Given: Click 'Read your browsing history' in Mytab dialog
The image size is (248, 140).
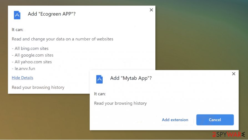Looking at the screenshot, I should 120,103.
